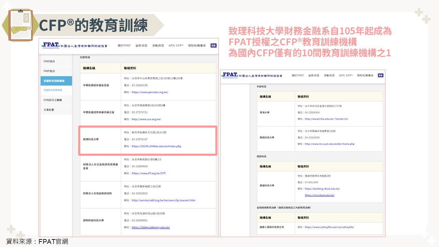Click phone number 02-33653502
This screenshot has width=439, height=247.
(140, 193)
